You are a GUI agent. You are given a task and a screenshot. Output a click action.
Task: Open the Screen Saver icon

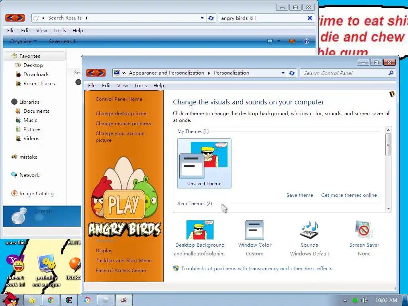pyautogui.click(x=364, y=230)
